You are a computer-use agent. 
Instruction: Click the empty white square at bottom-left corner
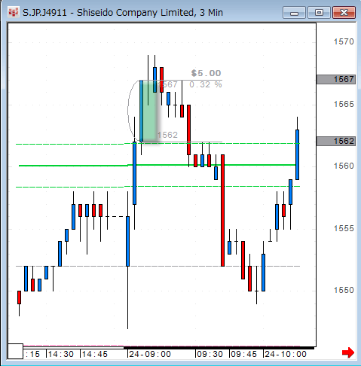[x=15, y=352]
